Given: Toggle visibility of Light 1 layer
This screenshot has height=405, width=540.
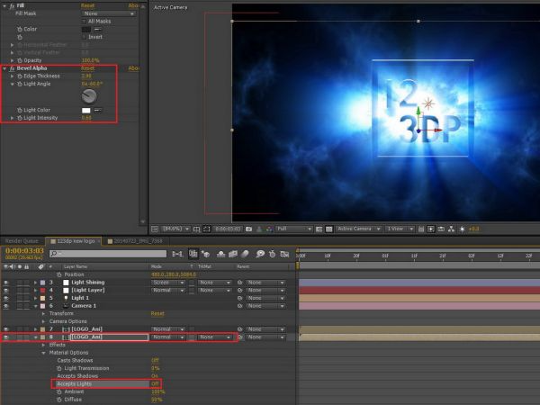Looking at the screenshot, I should 6,298.
